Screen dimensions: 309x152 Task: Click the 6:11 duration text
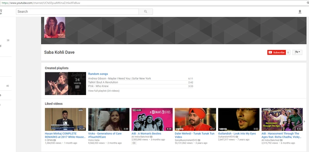pos(190,79)
